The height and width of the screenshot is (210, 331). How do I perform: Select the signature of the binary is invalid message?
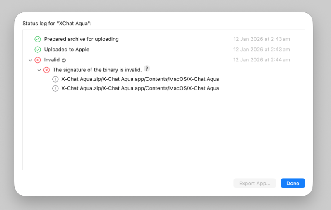[x=97, y=70]
